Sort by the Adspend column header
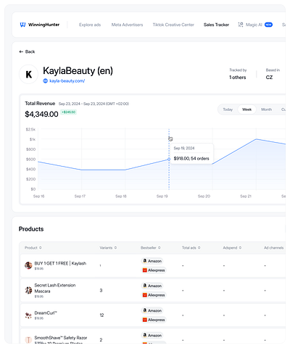Screen dimensions: 290x348 pos(232,248)
